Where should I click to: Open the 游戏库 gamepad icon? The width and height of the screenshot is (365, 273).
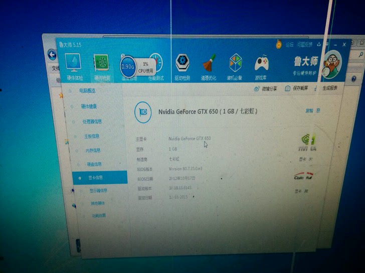(261, 63)
